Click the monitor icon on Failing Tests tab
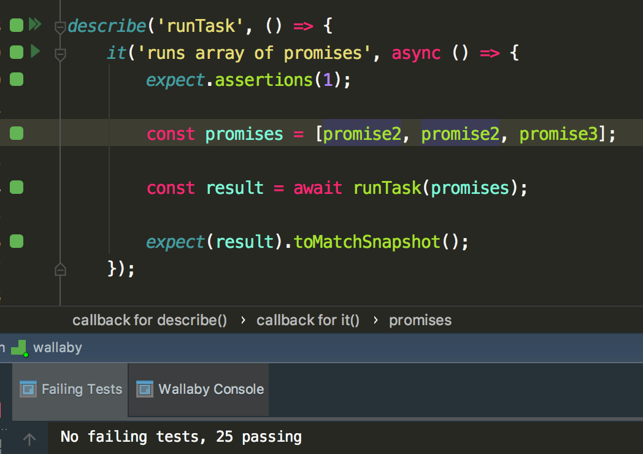Image resolution: width=643 pixels, height=454 pixels. point(28,389)
